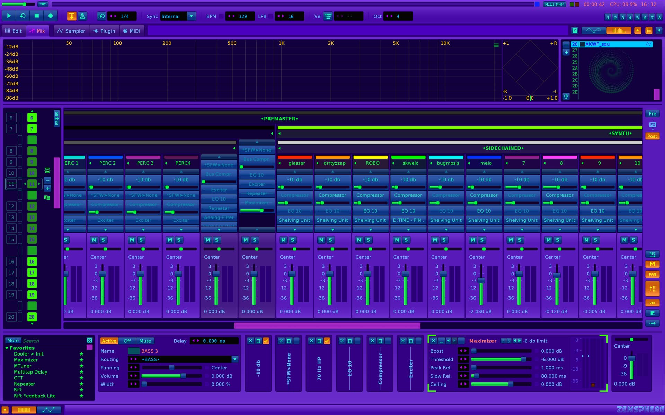665x415 pixels.
Task: Collapse the Favorites tree
Action: point(7,348)
